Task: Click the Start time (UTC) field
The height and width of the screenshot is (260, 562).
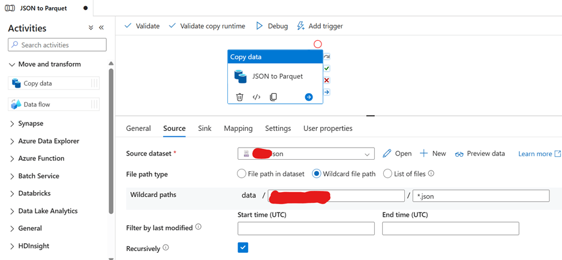Action: [x=306, y=228]
